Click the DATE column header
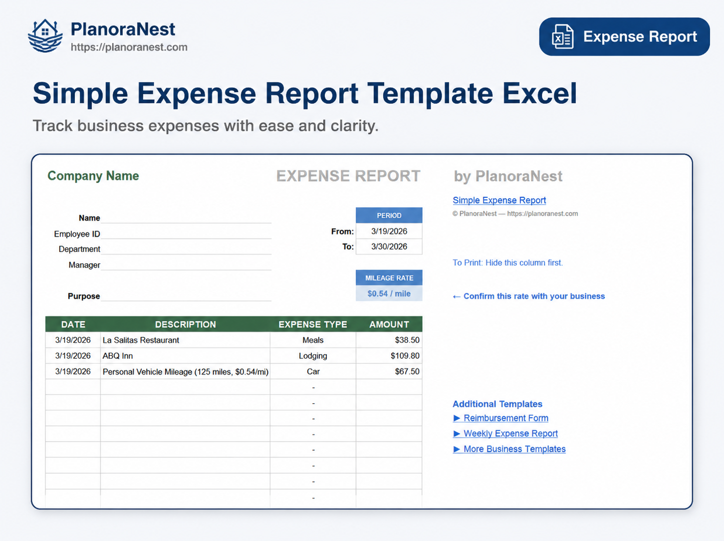The width and height of the screenshot is (724, 541). point(73,324)
